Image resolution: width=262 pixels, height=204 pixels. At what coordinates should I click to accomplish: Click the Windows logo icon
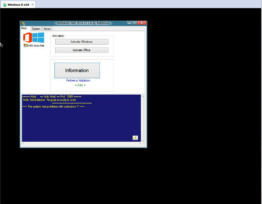38,37
